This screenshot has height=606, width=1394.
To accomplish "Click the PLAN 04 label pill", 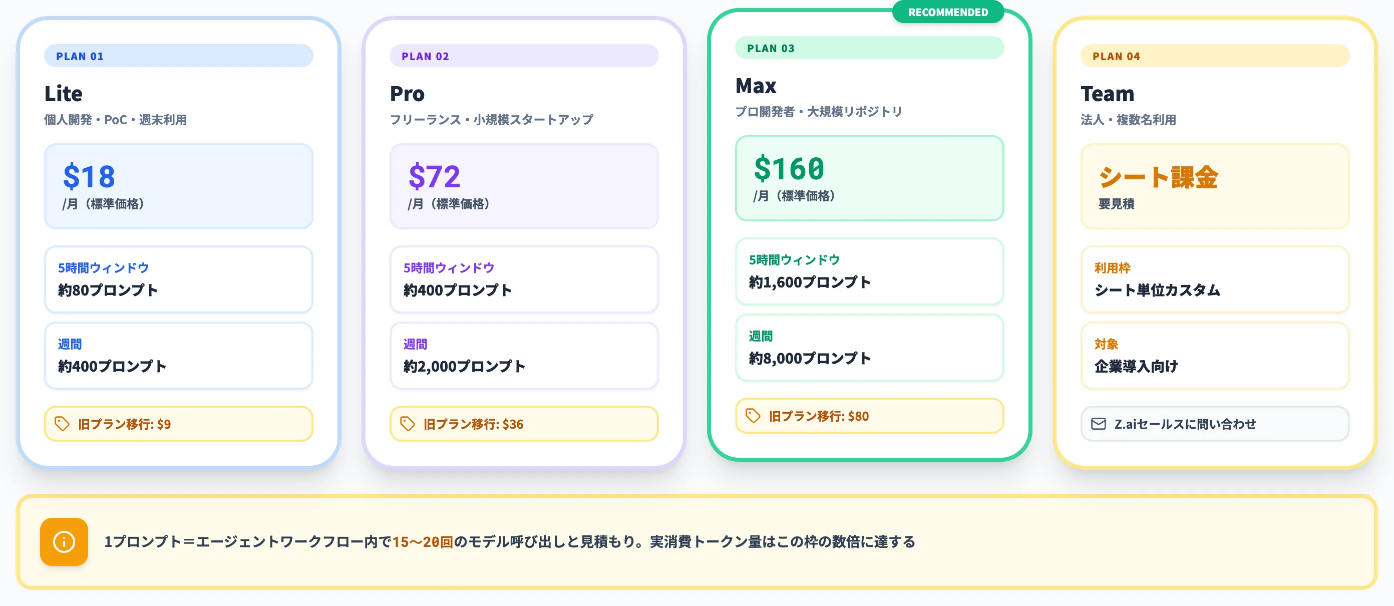I will click(x=1215, y=56).
